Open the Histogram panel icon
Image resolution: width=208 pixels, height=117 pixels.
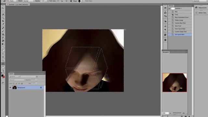click(165, 8)
